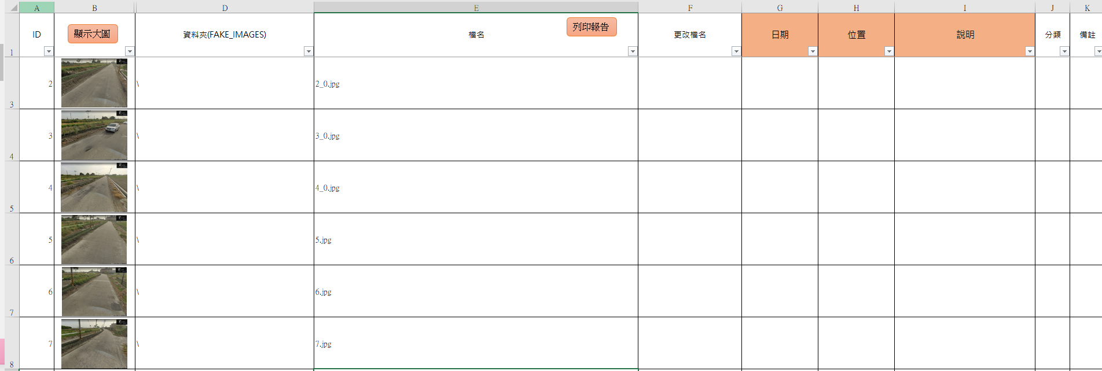
Task: Click the 資料夾(FAKE_IMAGES) header cell
Action: point(225,35)
